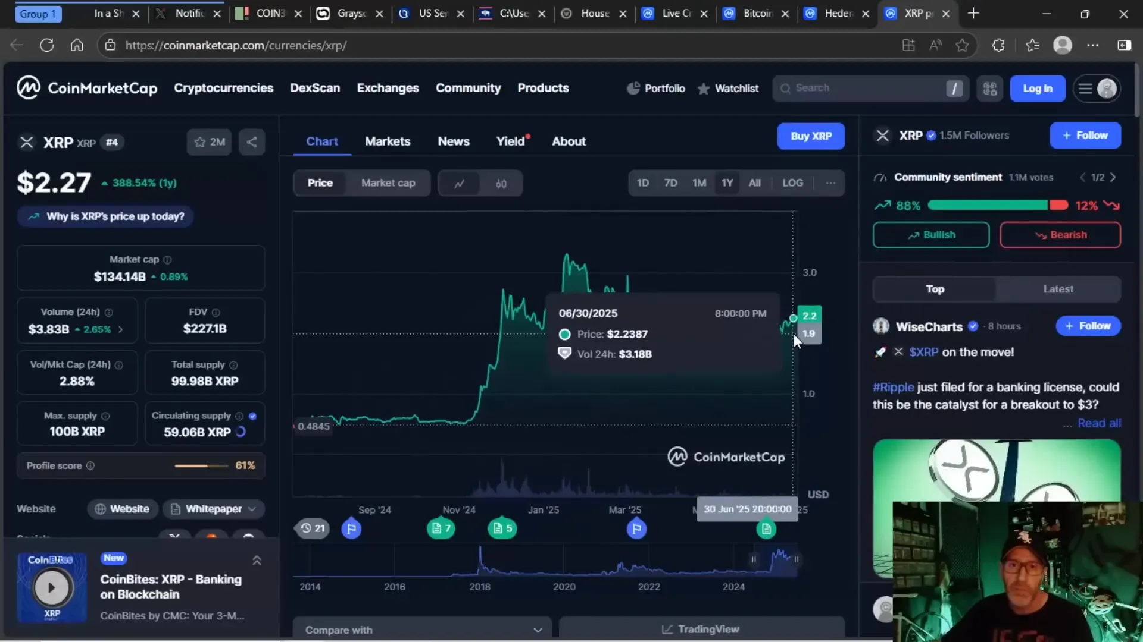This screenshot has height=642, width=1143.
Task: Click Why is XRP's price up today
Action: (105, 216)
